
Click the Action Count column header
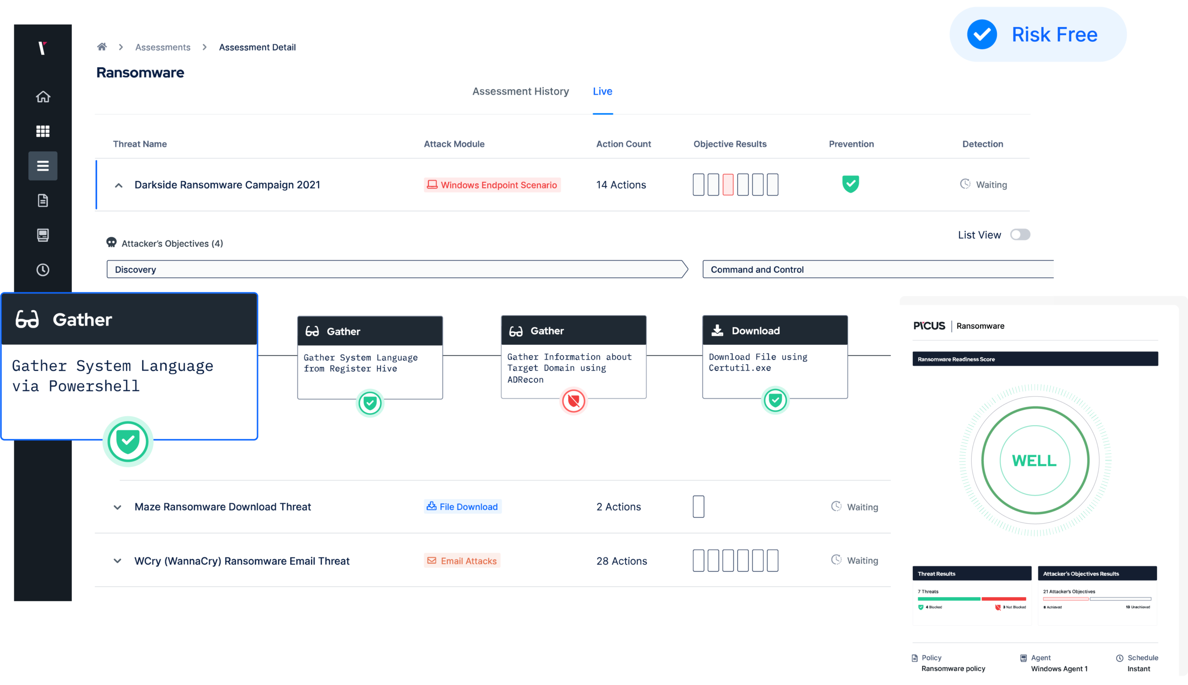click(624, 144)
